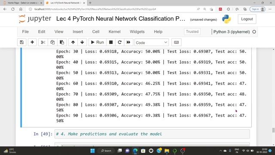Open File Explorer from the taskbar
The height and width of the screenshot is (155, 275).
(167, 151)
